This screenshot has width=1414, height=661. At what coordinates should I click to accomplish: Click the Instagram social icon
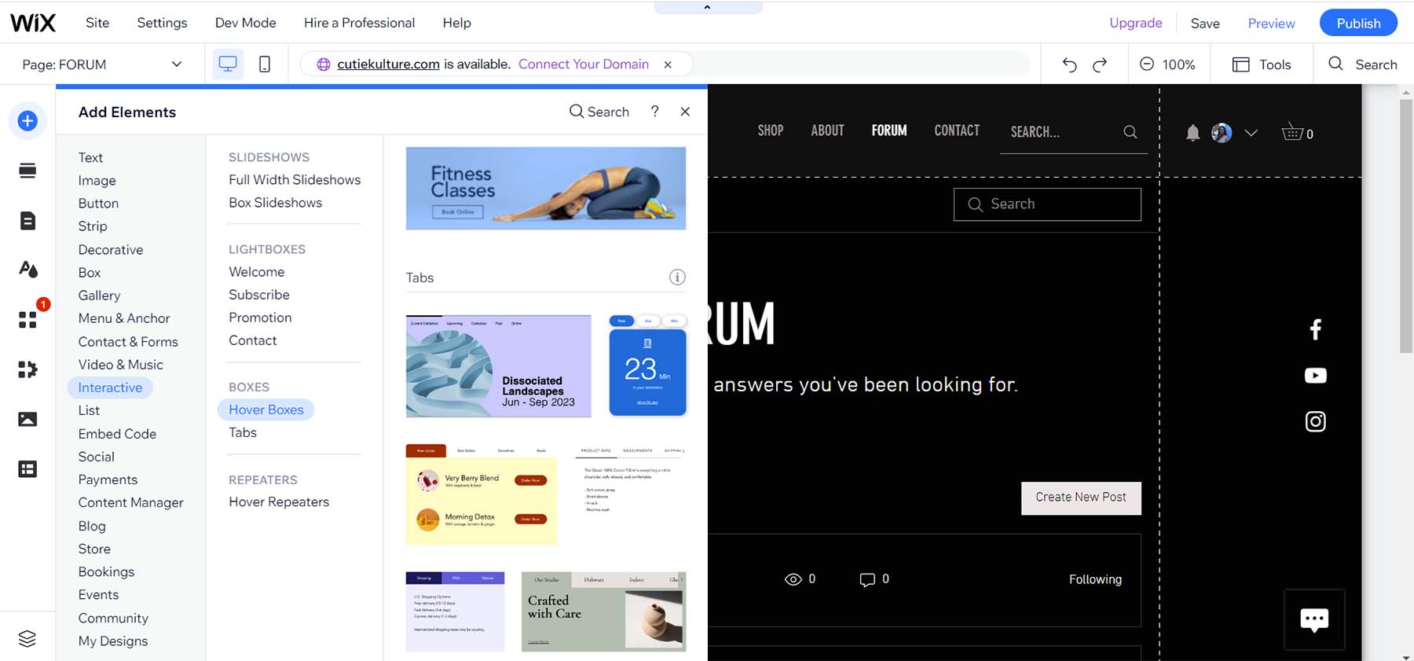pos(1316,422)
